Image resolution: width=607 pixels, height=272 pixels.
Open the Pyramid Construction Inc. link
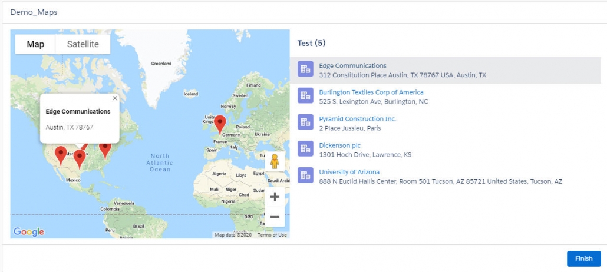pos(357,119)
